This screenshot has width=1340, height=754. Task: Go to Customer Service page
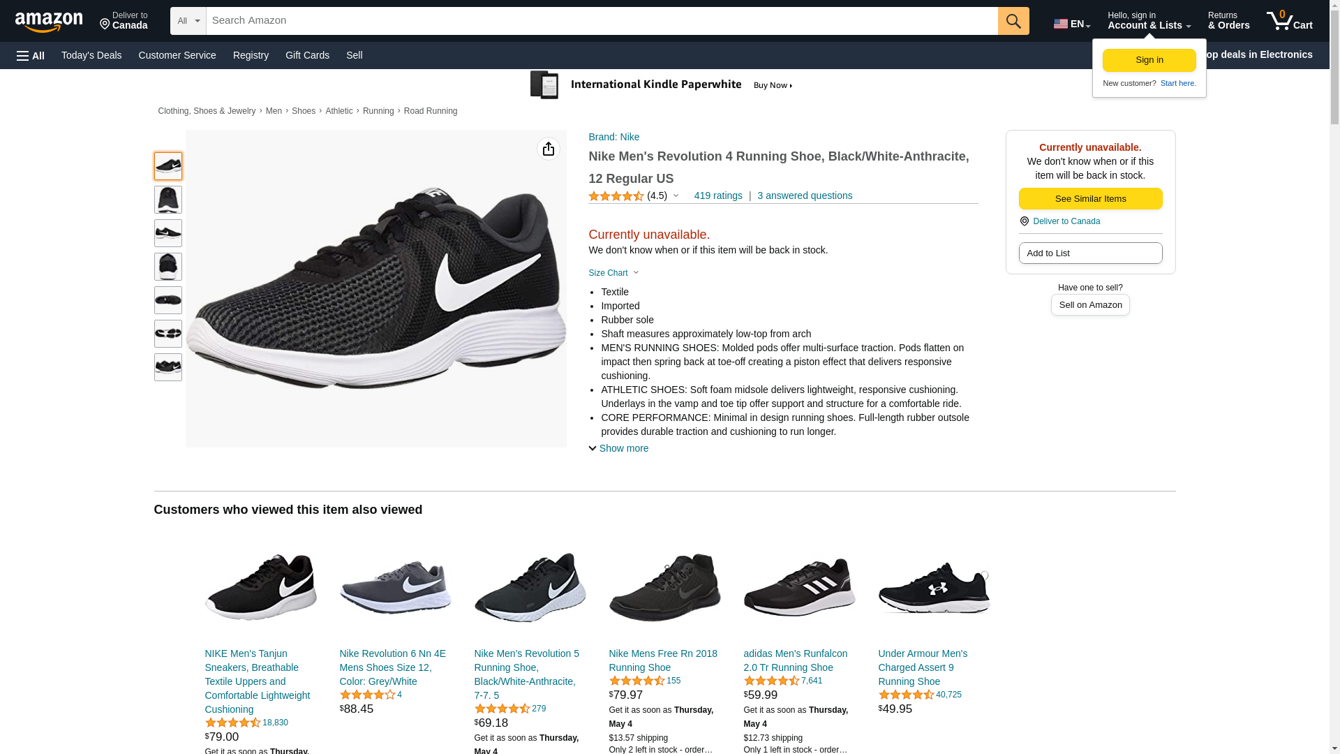[177, 55]
